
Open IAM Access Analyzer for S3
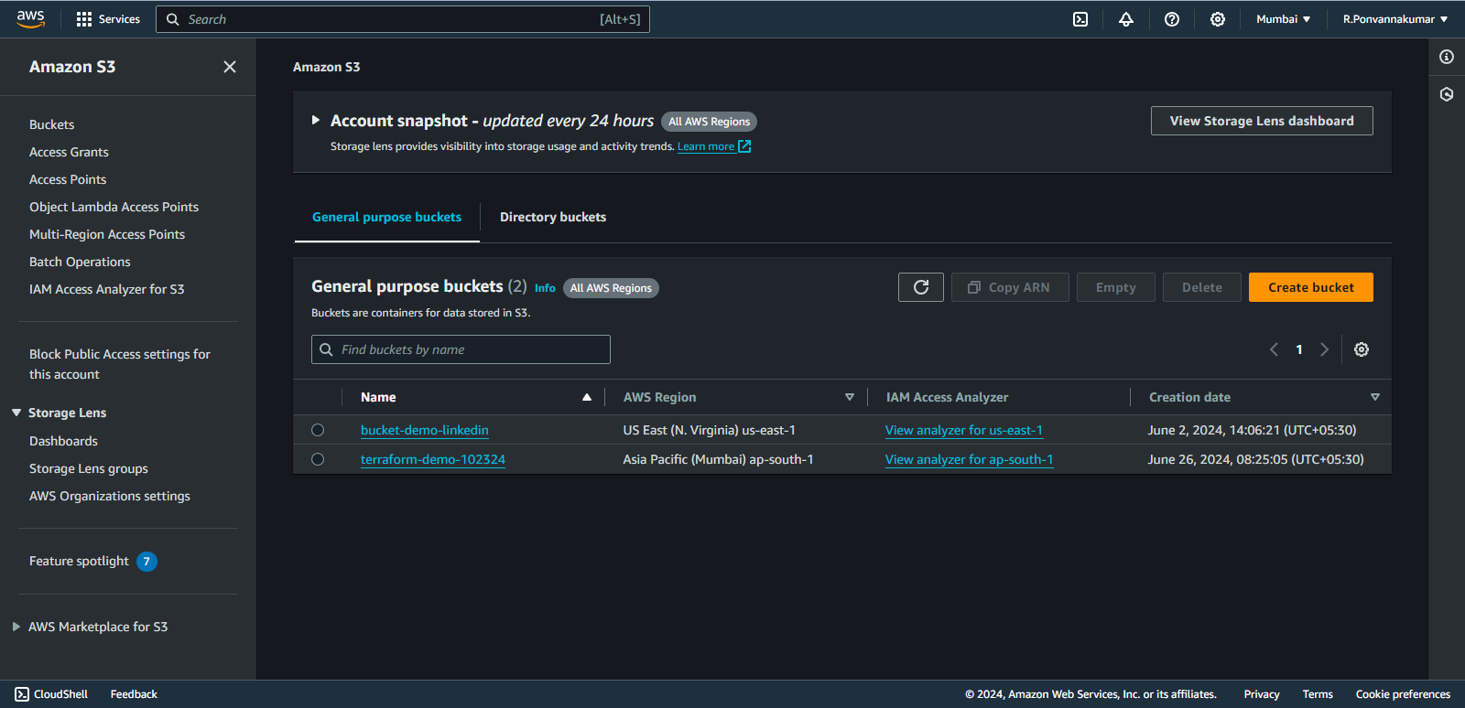[107, 289]
